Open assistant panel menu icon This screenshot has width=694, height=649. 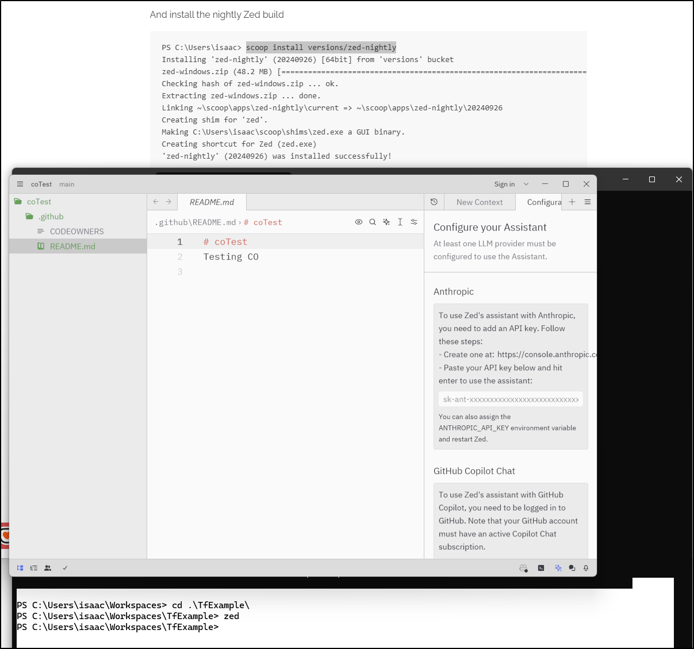[x=588, y=202]
